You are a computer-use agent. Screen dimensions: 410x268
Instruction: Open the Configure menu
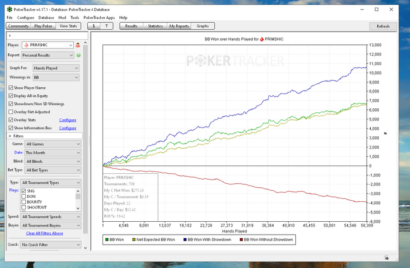click(26, 18)
